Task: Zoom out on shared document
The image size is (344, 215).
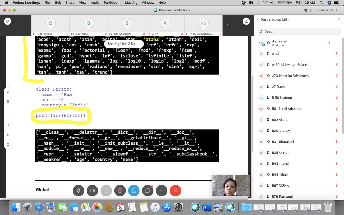Action: click(8, 135)
